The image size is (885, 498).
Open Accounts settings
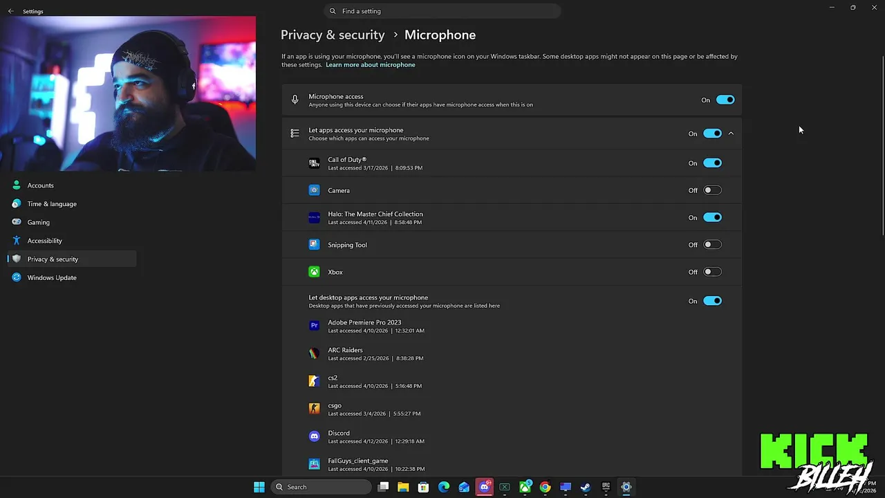tap(72, 185)
